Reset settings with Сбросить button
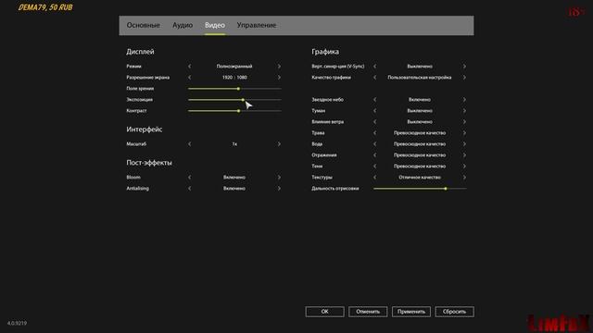The width and height of the screenshot is (593, 333). click(454, 312)
